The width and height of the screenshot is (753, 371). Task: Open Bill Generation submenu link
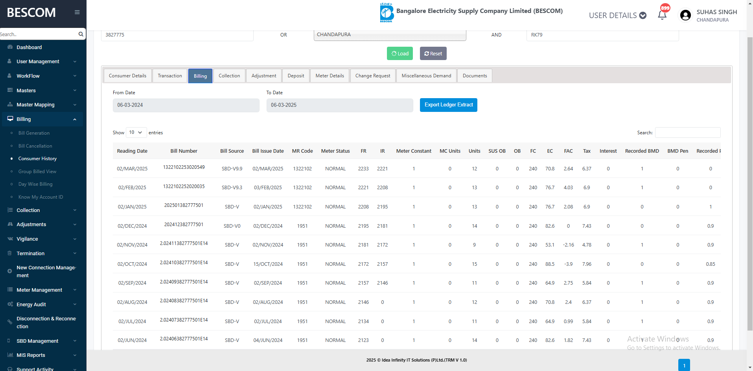click(x=34, y=133)
